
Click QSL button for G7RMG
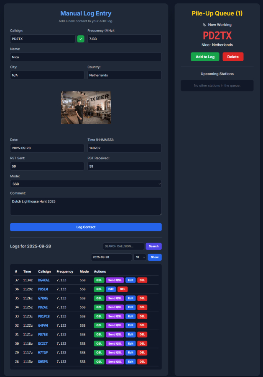click(99, 298)
